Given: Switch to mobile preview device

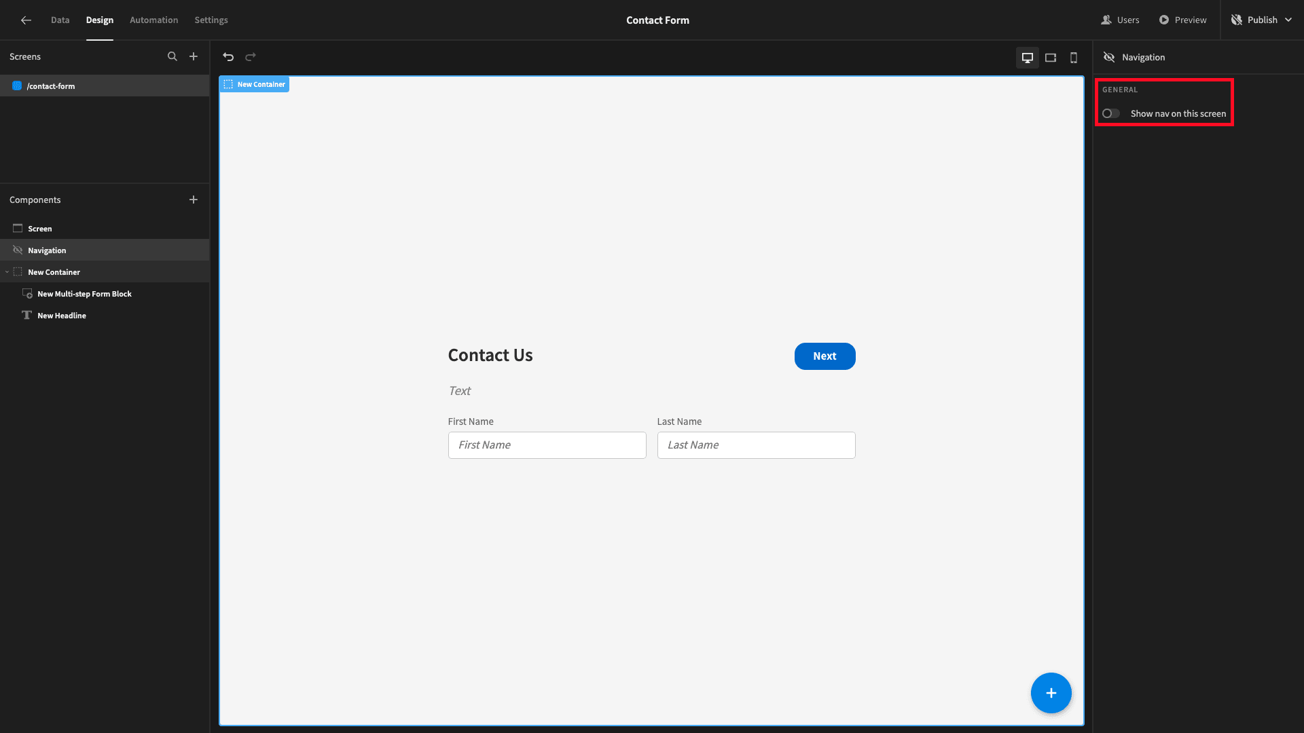Looking at the screenshot, I should [1074, 58].
